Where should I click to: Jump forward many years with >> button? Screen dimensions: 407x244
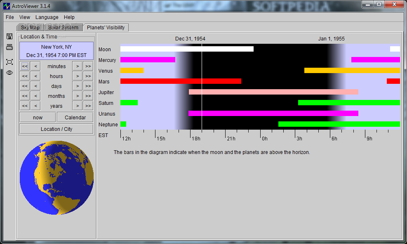pos(88,106)
